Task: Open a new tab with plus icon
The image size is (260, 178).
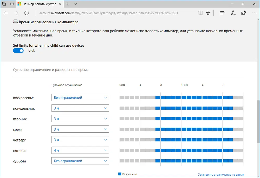Action: tap(68, 4)
